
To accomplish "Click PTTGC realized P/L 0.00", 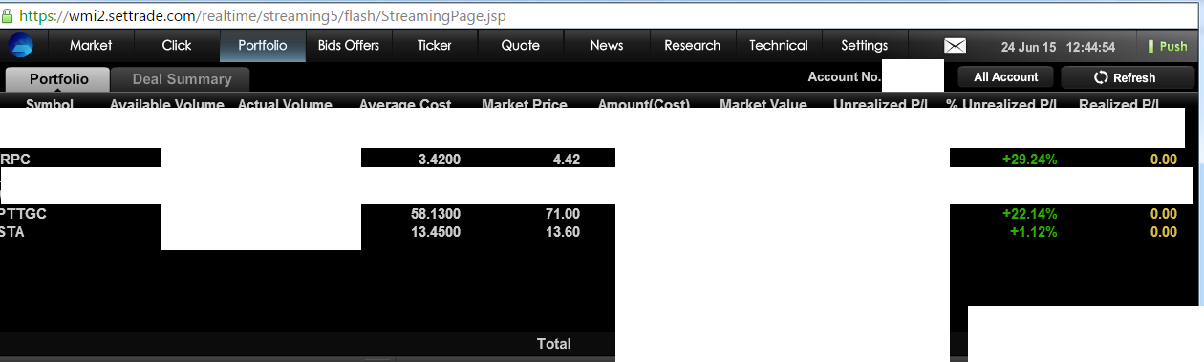I will (1163, 214).
